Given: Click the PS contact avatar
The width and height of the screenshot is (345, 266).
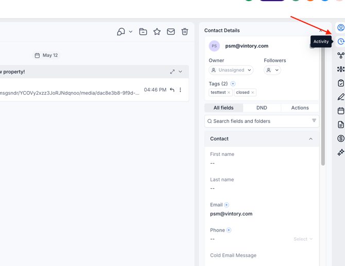Looking at the screenshot, I should [214, 46].
